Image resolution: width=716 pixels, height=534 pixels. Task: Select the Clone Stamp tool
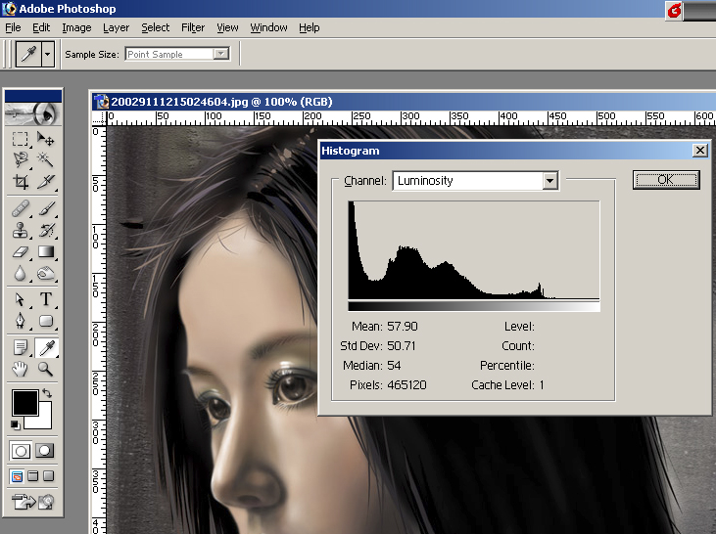pyautogui.click(x=21, y=231)
